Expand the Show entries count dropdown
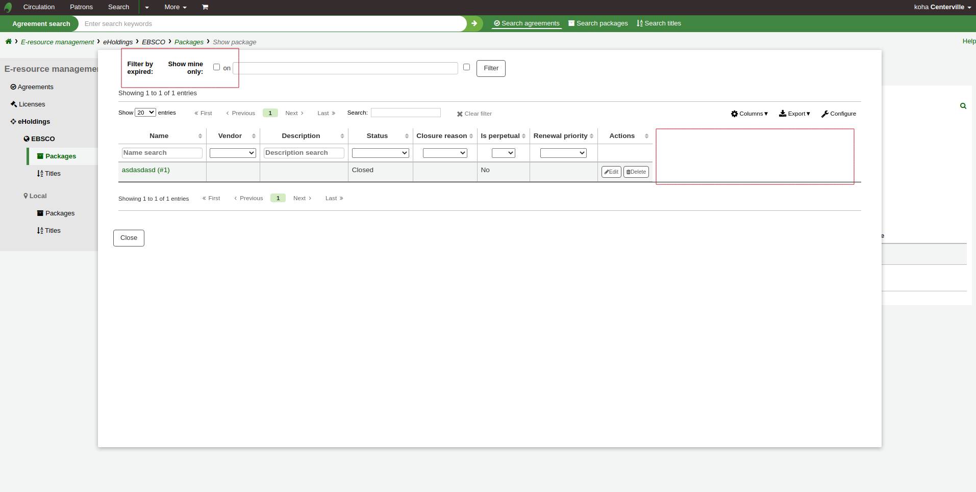Screen dimensions: 976x492 coord(145,113)
